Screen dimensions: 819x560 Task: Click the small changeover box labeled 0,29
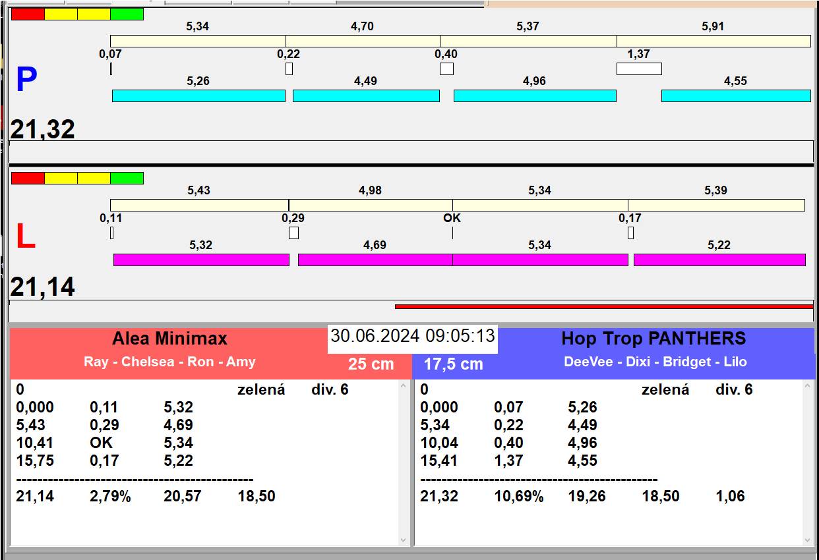click(x=293, y=233)
